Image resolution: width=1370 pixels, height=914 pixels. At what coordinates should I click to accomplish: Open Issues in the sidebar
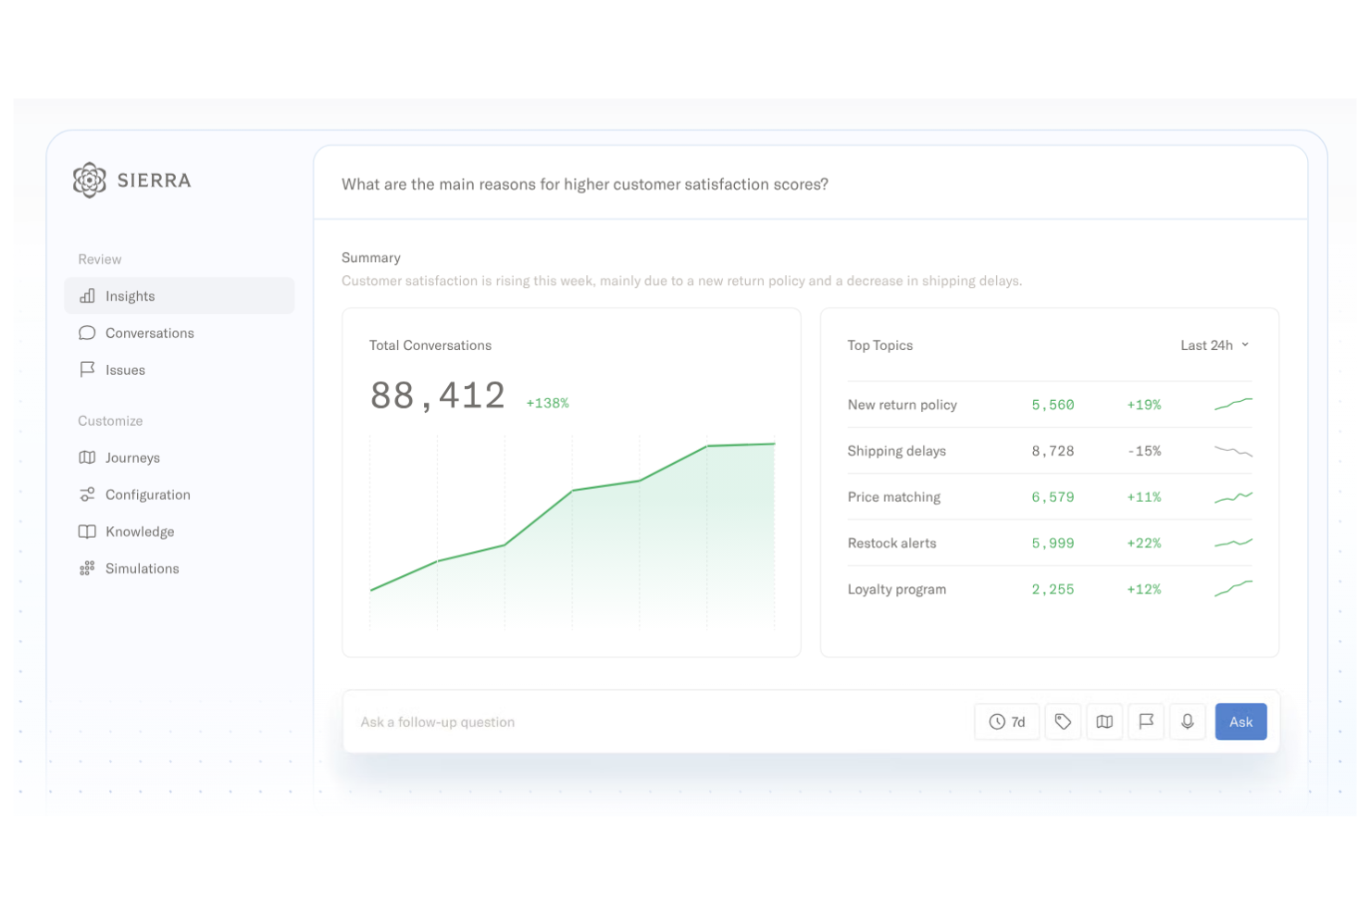pos(125,370)
